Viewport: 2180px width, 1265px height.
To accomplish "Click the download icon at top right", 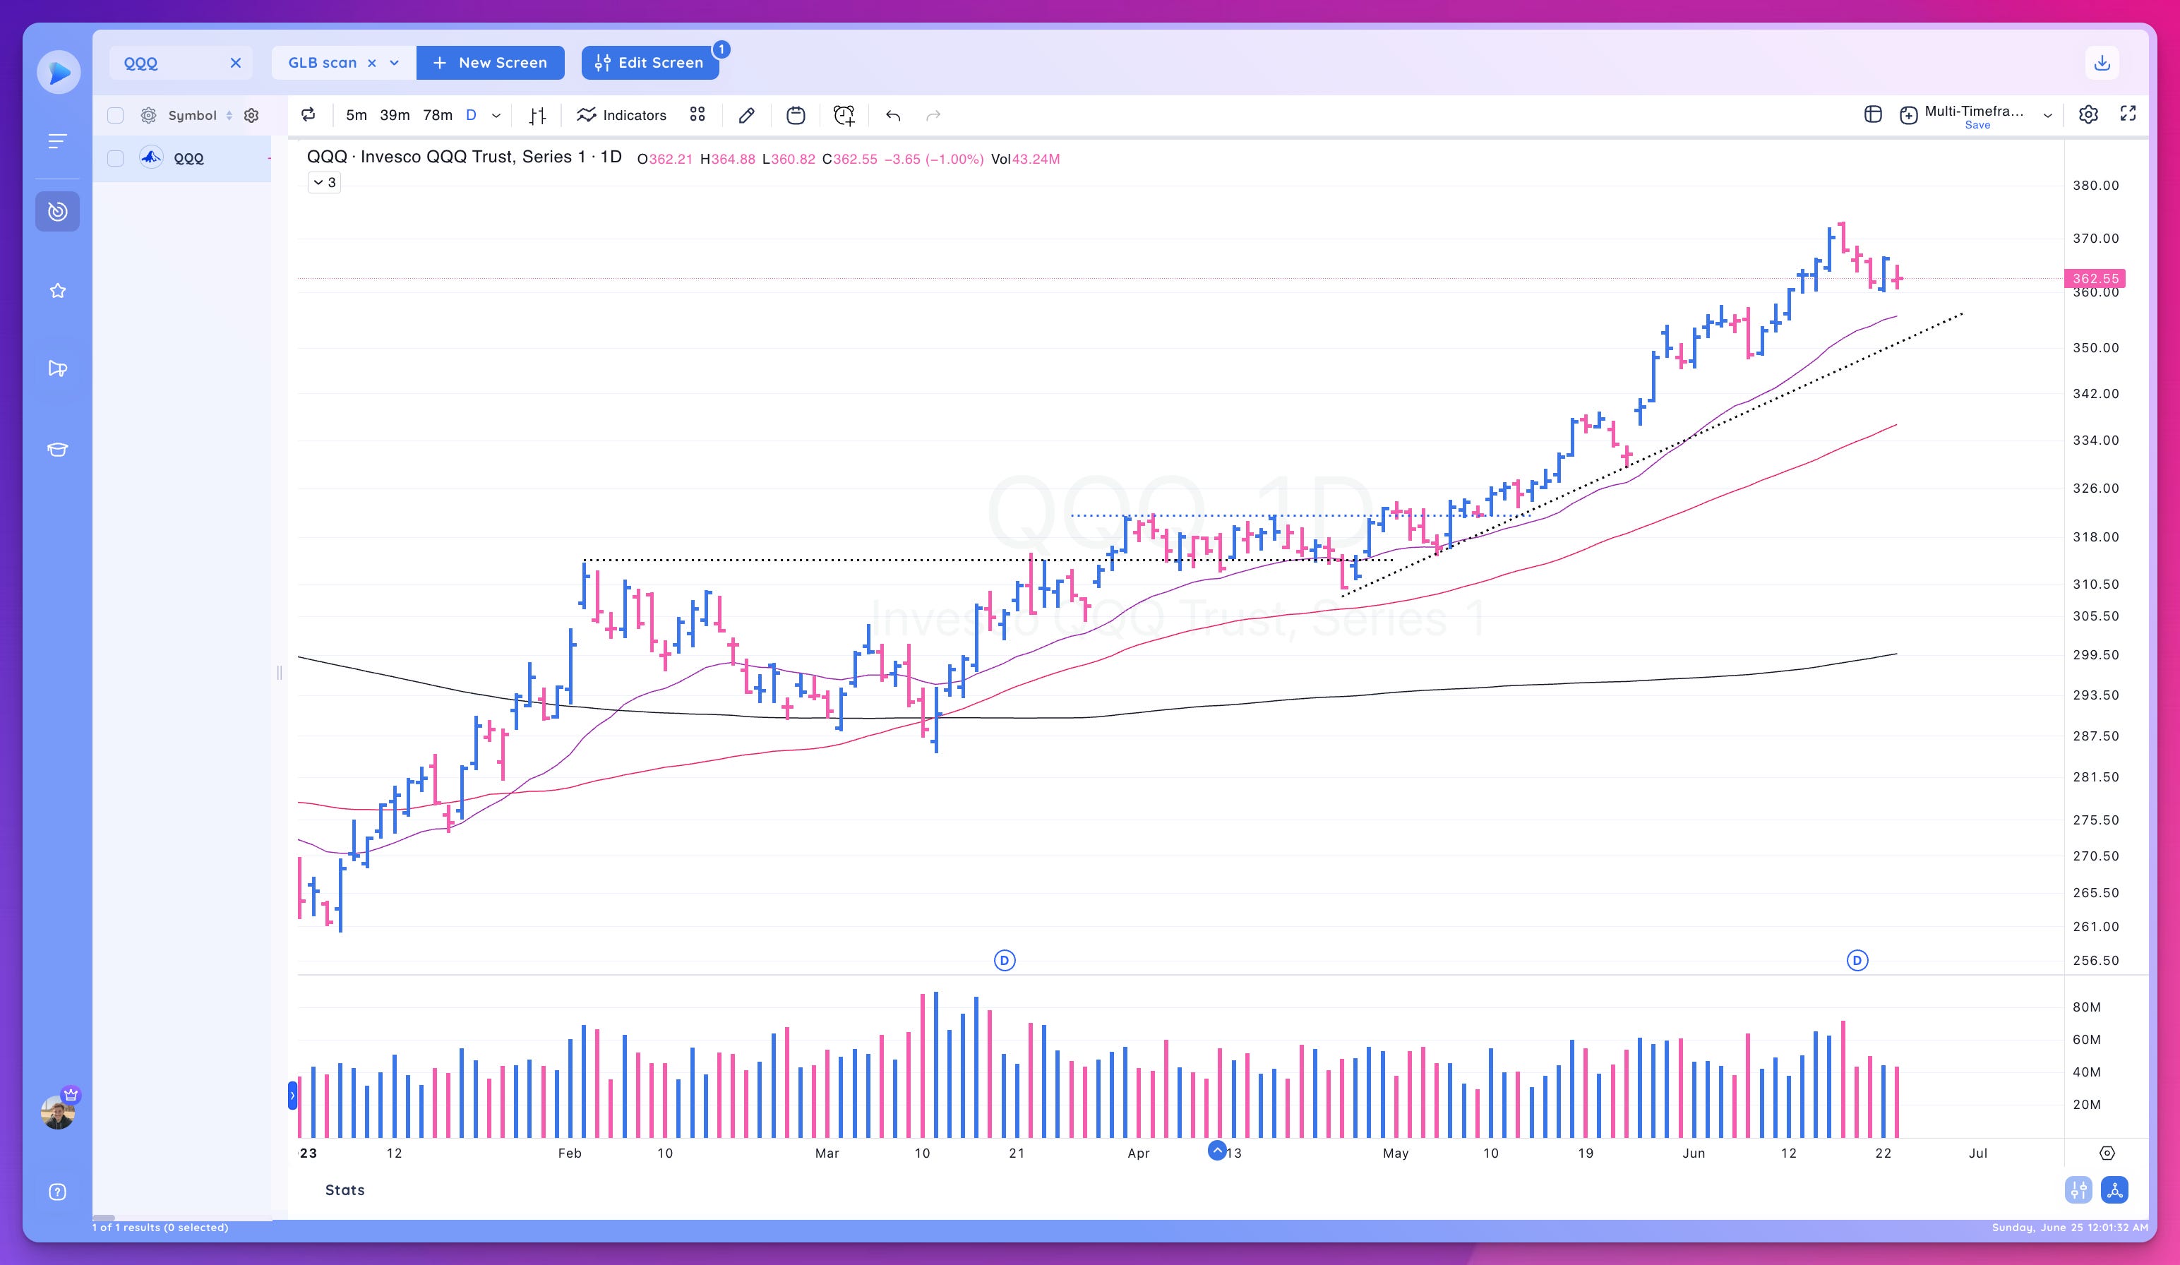I will pos(2102,63).
